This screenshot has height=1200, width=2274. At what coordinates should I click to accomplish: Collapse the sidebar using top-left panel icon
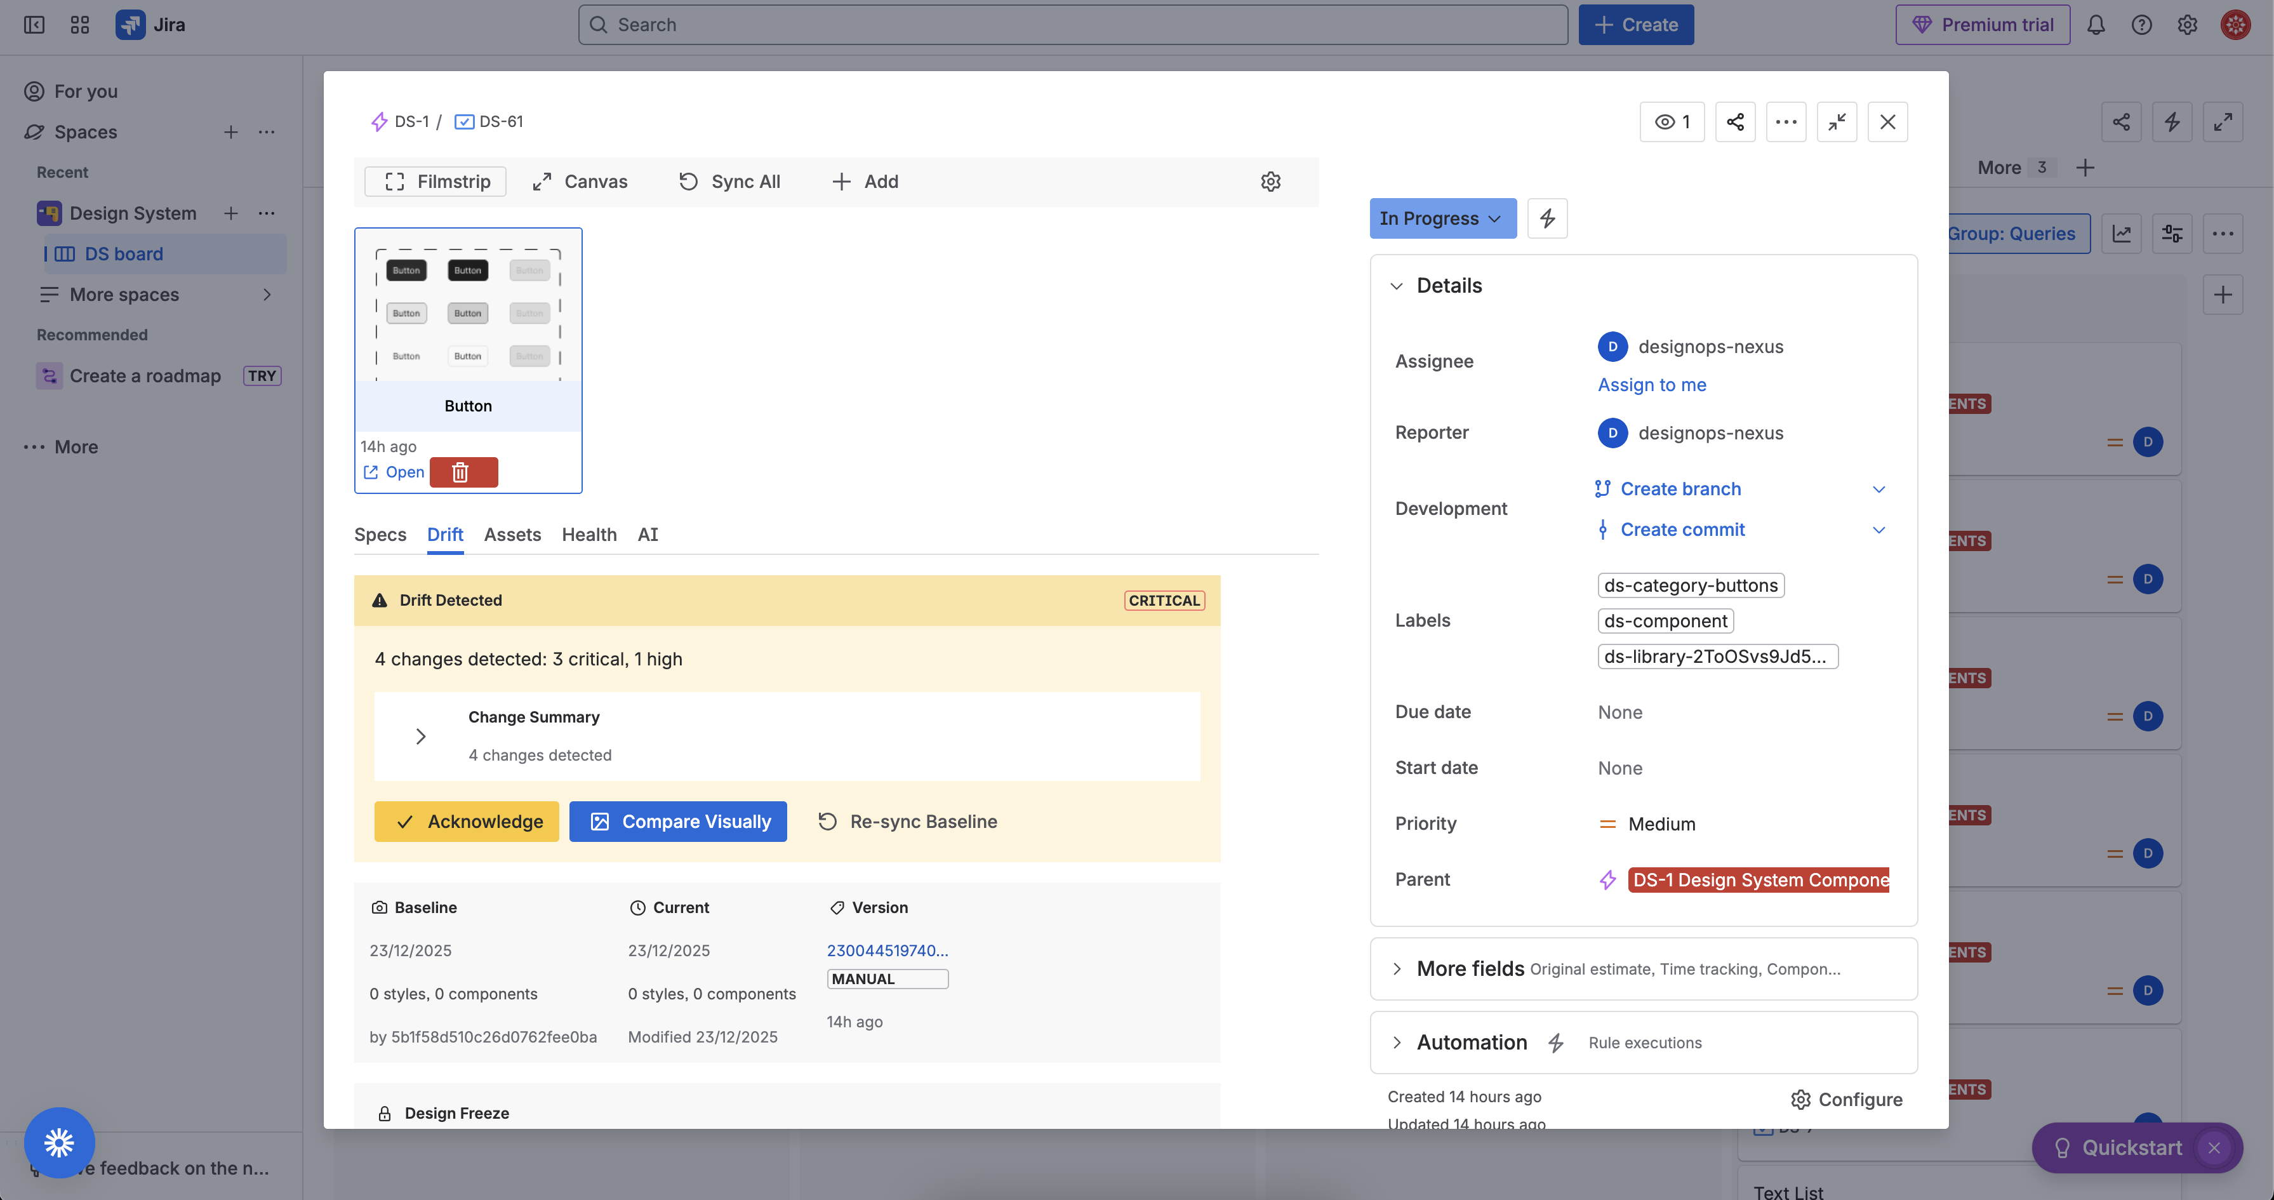click(x=34, y=25)
